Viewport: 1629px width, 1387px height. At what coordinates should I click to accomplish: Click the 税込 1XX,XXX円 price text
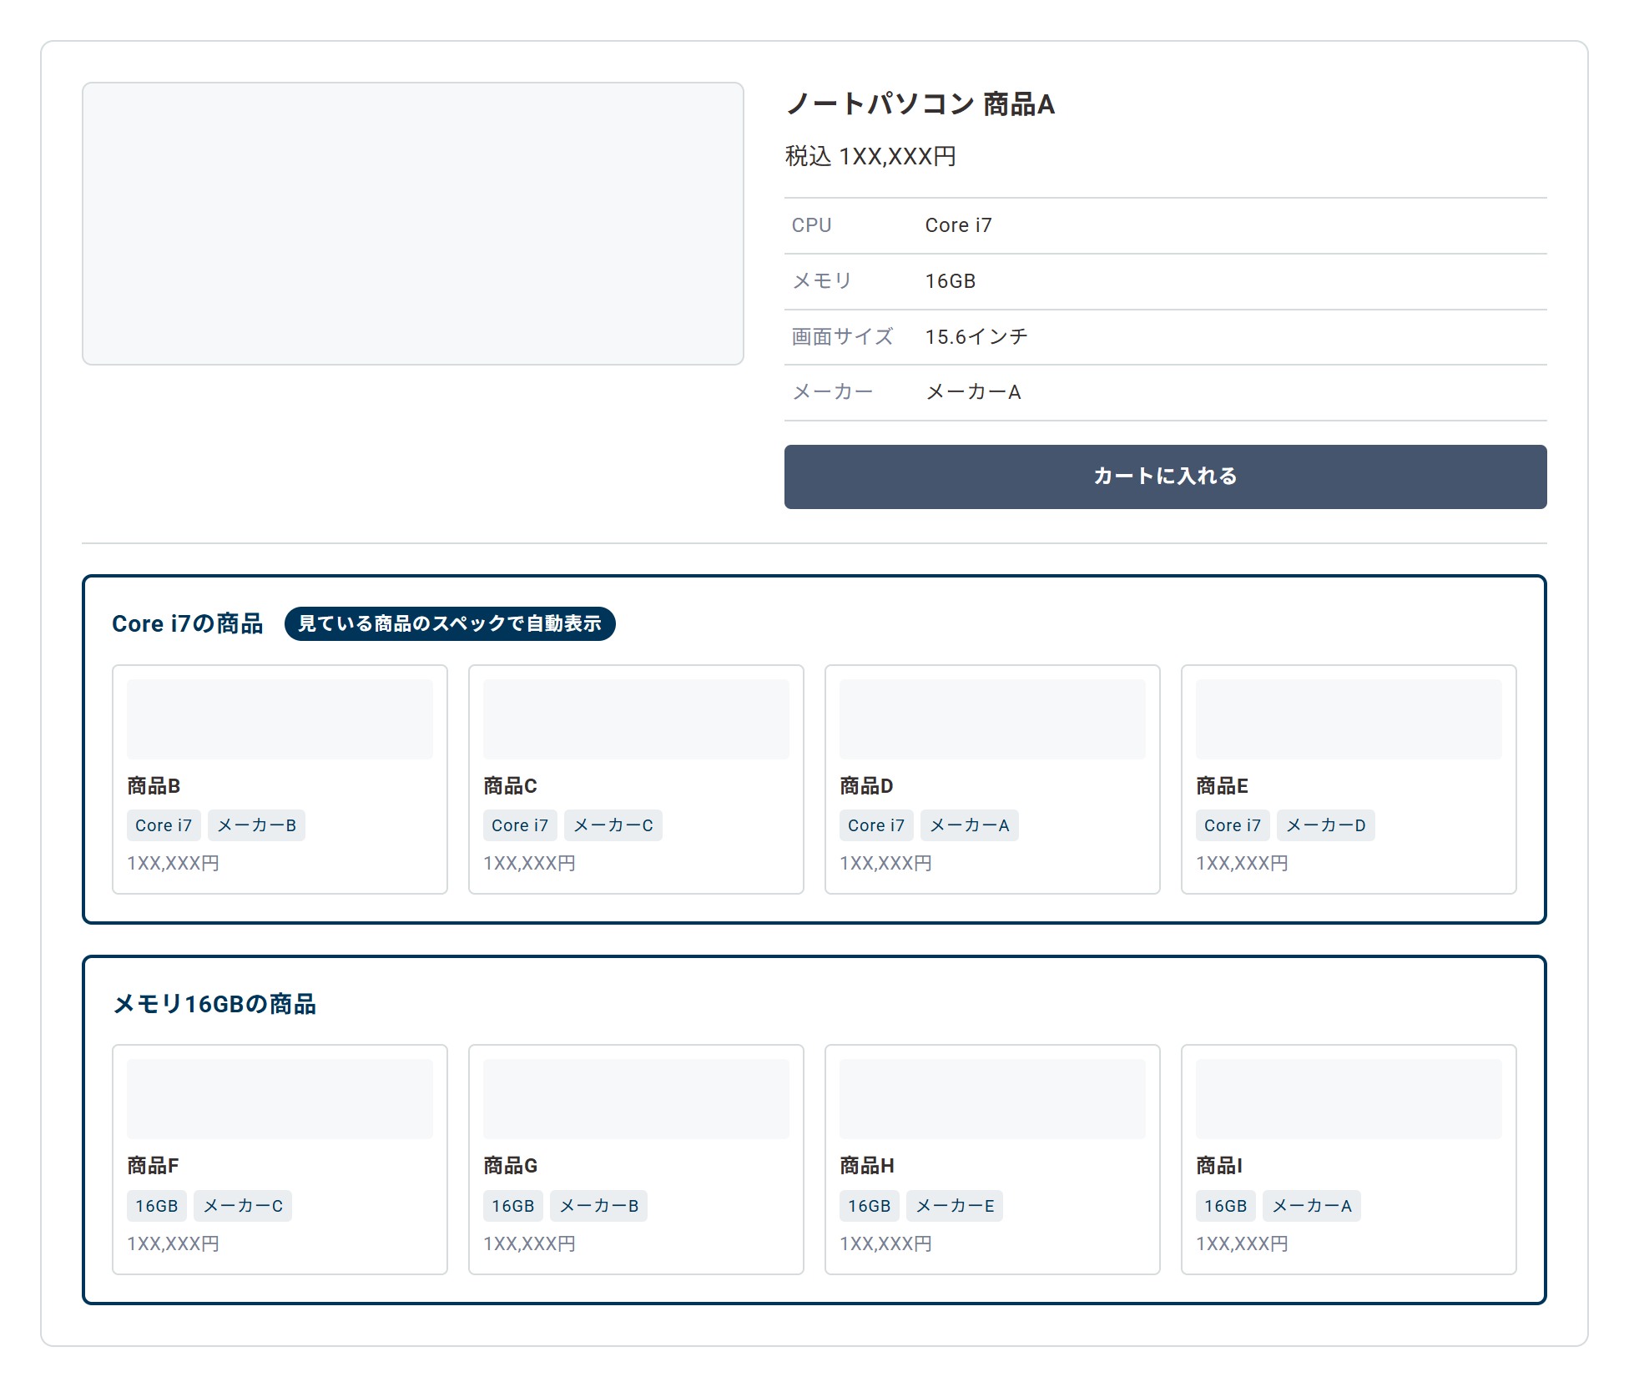tap(870, 156)
